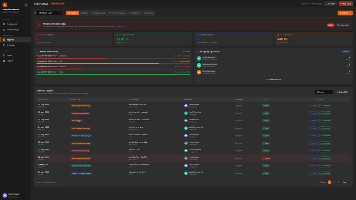Open the region selector dropdown
Viewport: 356px width, 200px height.
tap(49, 13)
